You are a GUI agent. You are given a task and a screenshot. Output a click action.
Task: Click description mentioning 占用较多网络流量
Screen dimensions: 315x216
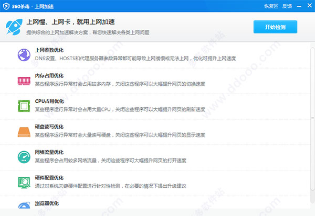[x=111, y=161]
